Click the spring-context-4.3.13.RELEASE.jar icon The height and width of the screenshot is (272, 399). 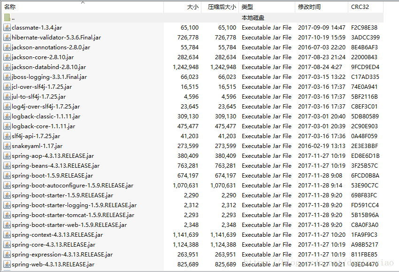pos(7,235)
